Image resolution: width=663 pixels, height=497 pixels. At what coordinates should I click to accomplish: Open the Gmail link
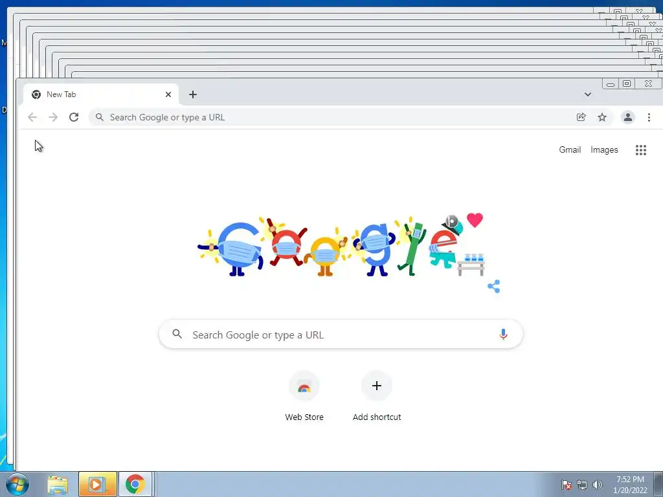570,149
